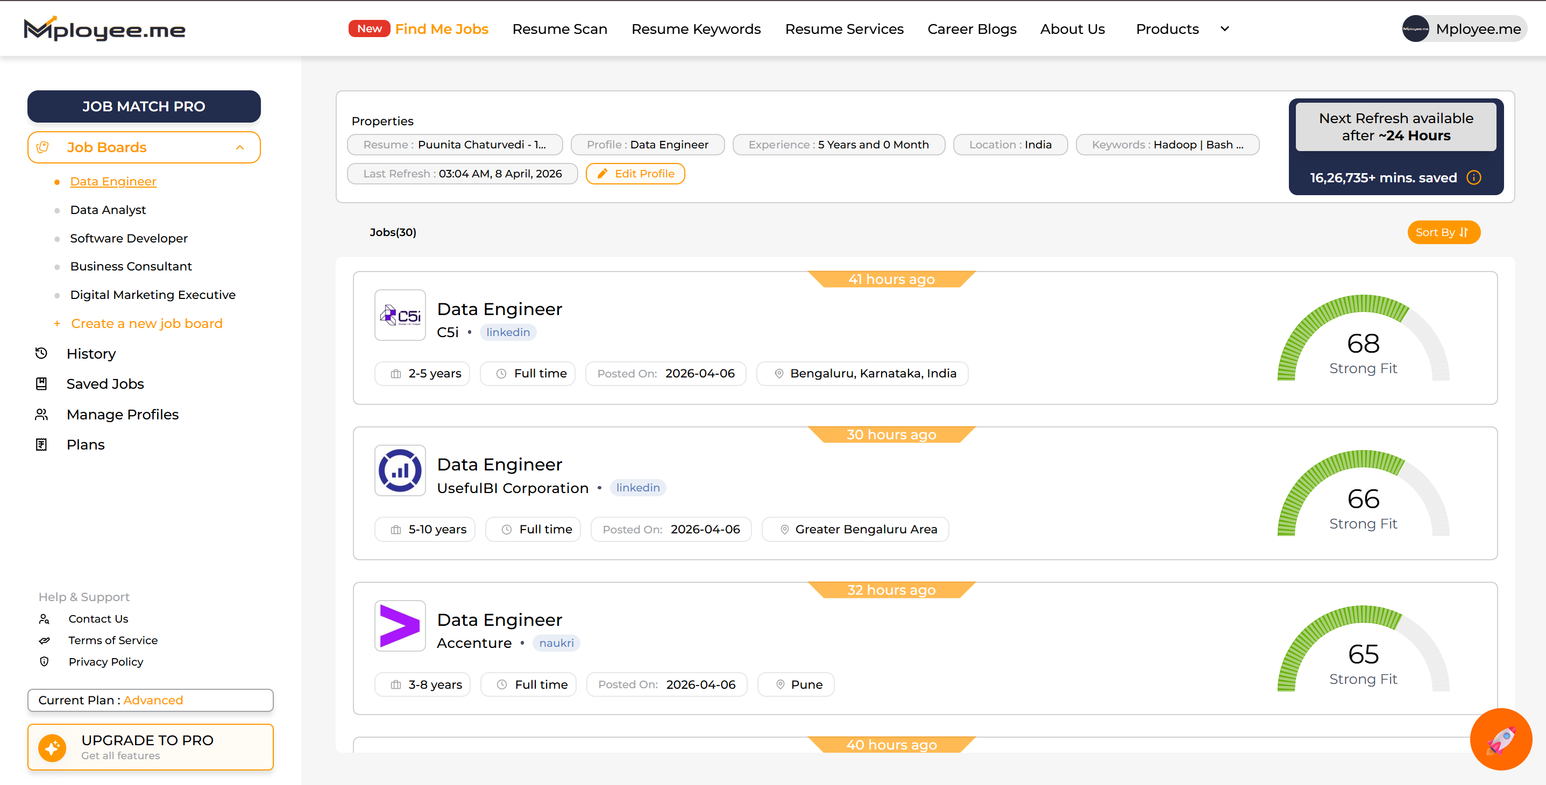1546x785 pixels.
Task: Click the 68 Strong Fit gauge
Action: [1363, 344]
